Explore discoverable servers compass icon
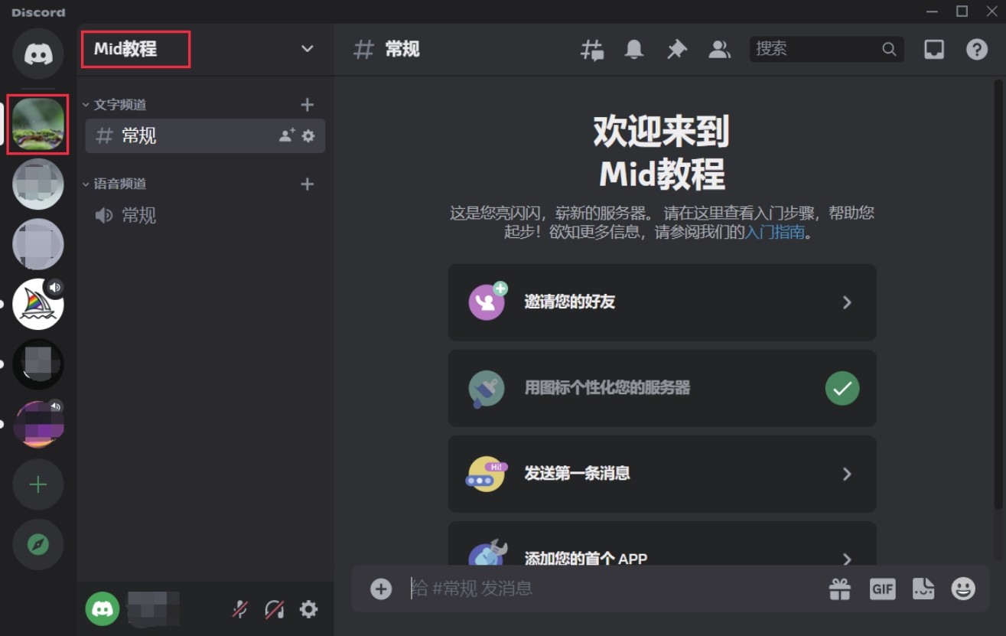 (x=37, y=544)
